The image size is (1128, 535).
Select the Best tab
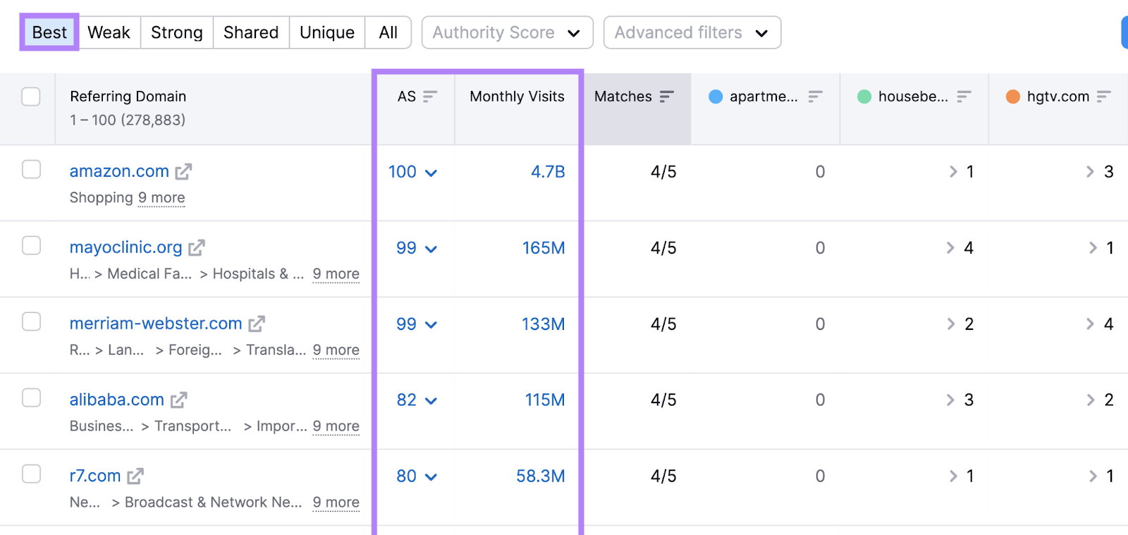[49, 32]
